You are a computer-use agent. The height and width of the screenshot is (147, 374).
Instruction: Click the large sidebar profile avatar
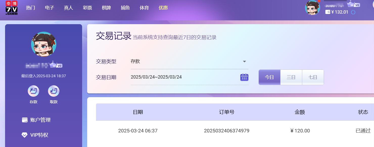point(43,44)
